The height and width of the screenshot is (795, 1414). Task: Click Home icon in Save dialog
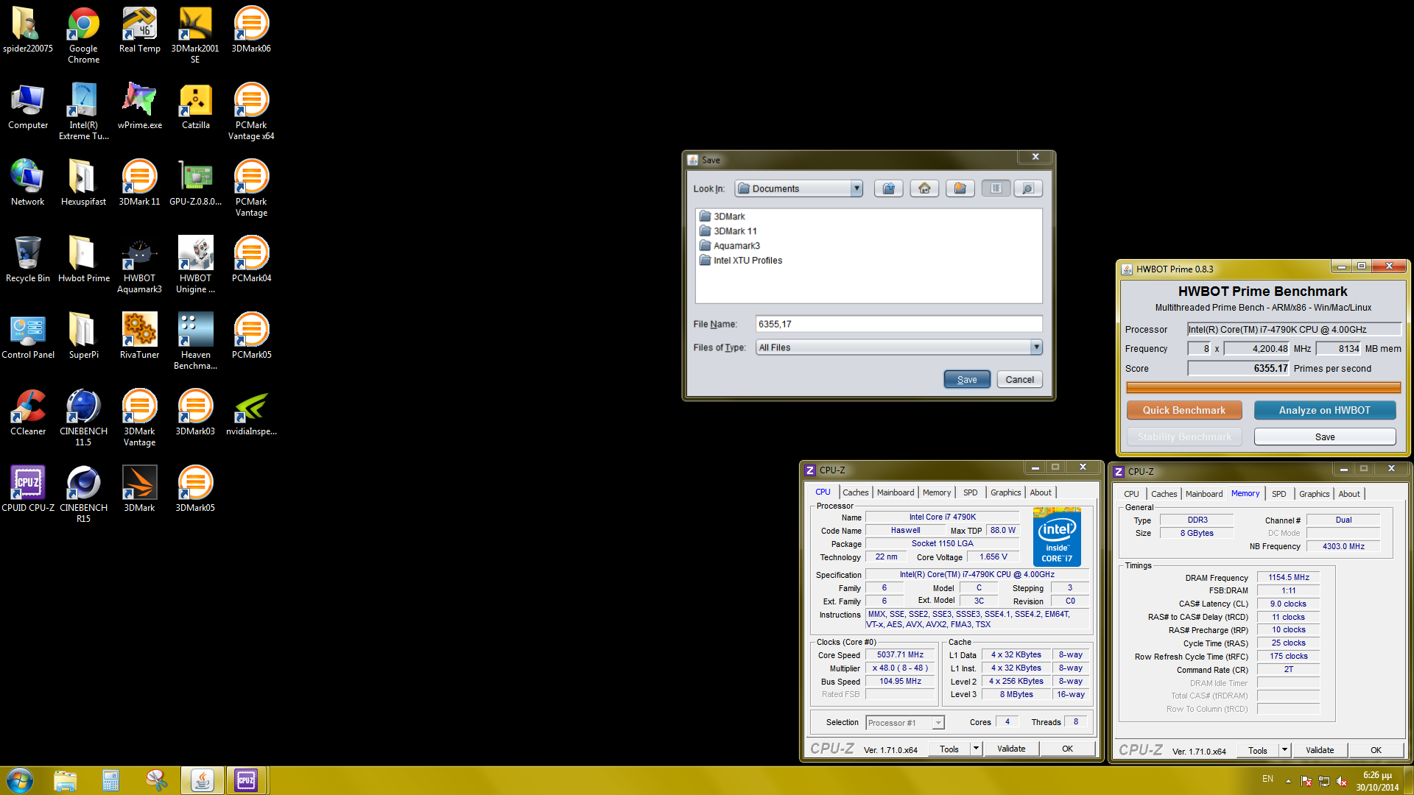924,188
